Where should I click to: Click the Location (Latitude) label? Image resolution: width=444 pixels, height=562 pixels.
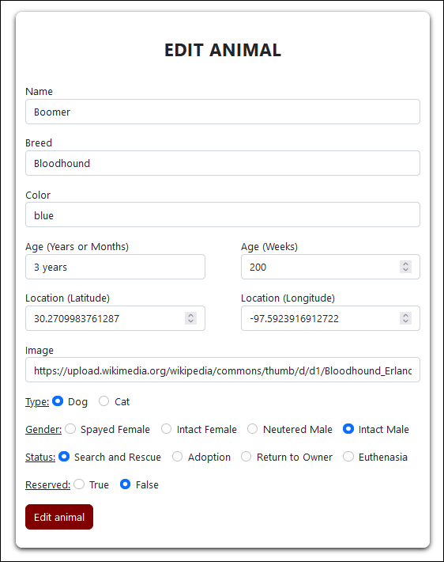pos(68,298)
